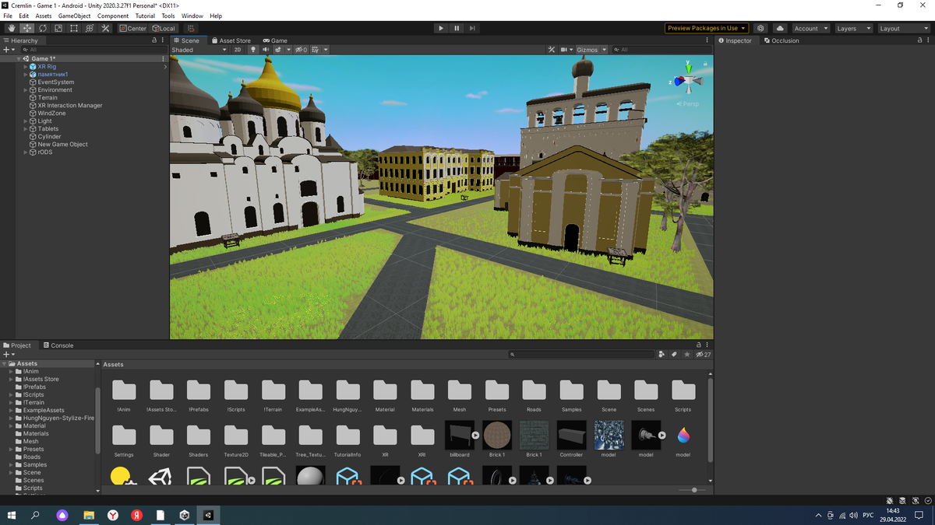935x525 pixels.
Task: Open the Layout dropdown
Action: click(x=902, y=28)
